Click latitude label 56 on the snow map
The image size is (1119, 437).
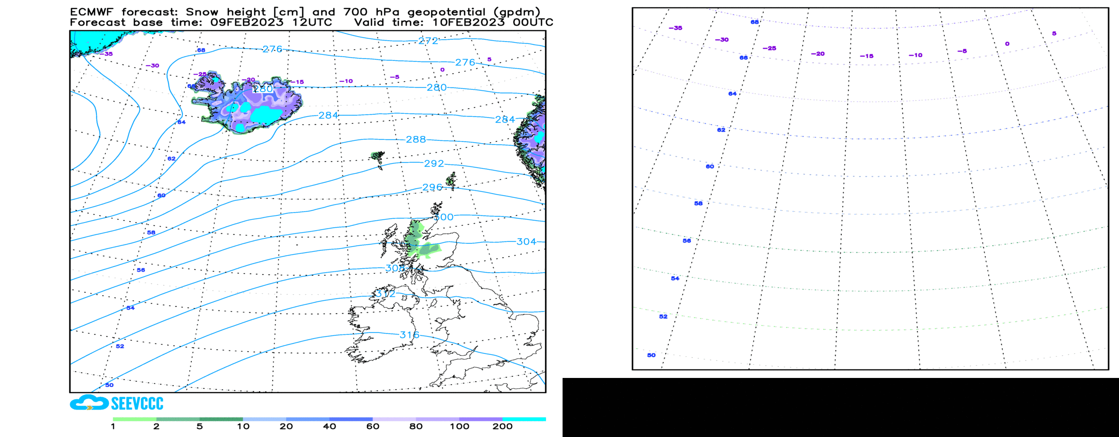pyautogui.click(x=141, y=270)
